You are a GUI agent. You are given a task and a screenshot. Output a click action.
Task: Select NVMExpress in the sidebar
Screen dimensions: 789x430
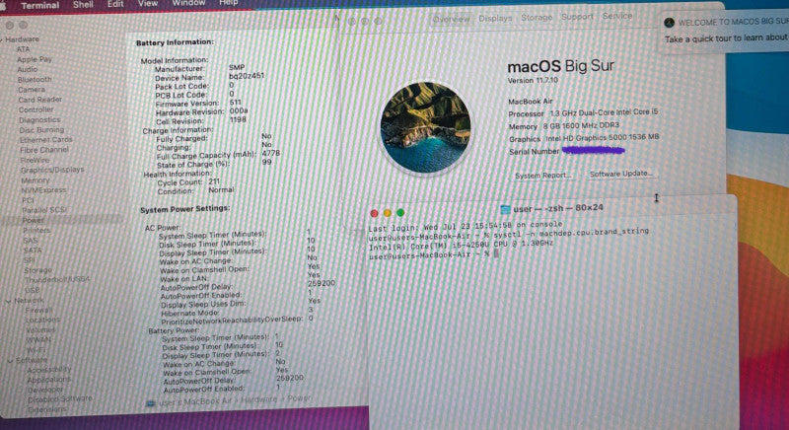coord(43,190)
